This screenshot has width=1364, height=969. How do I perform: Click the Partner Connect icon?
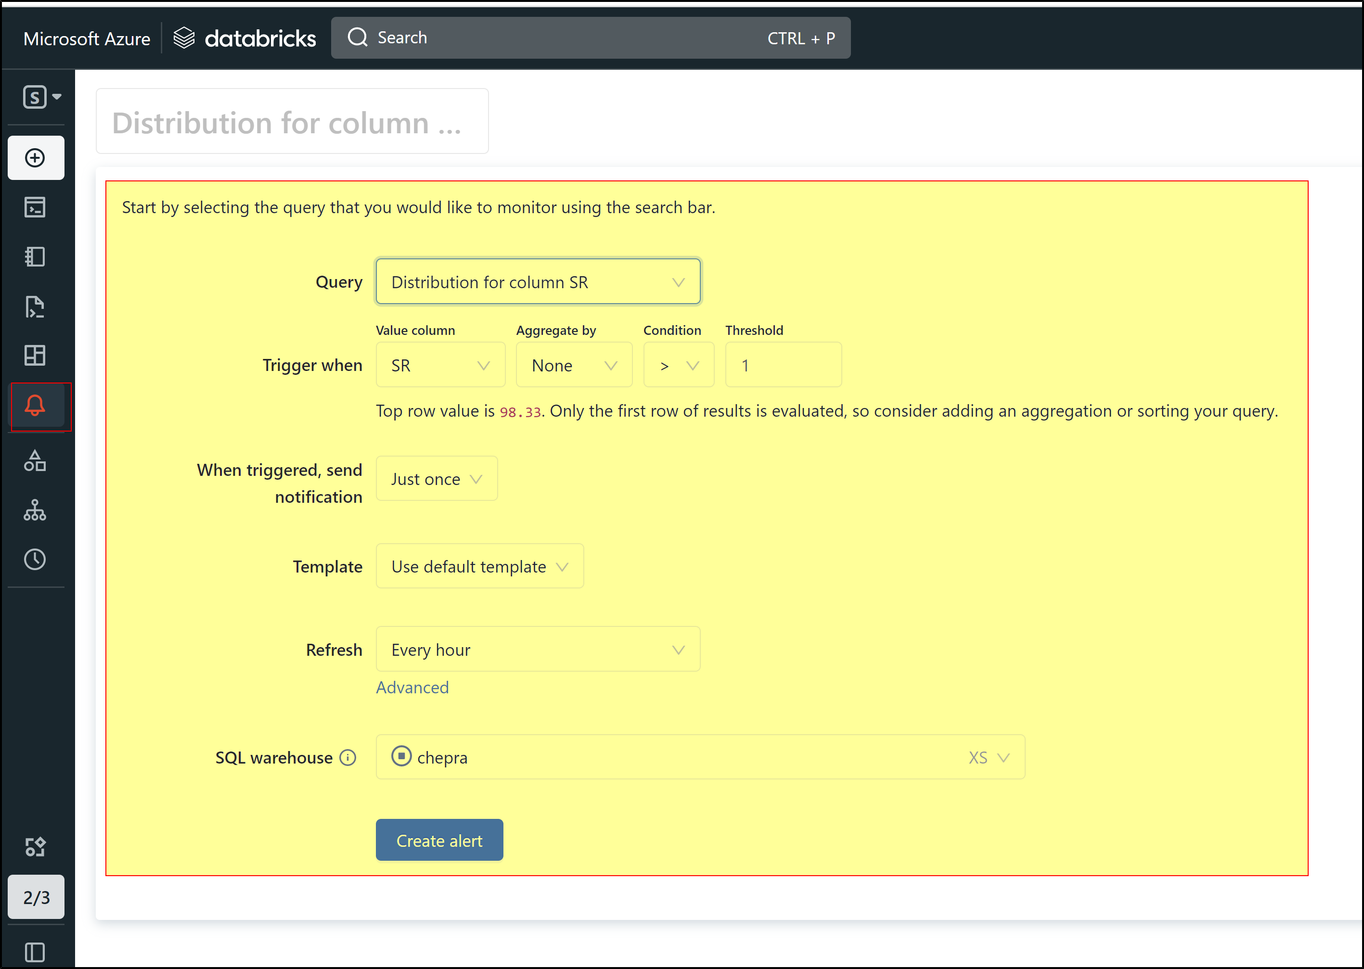(35, 847)
